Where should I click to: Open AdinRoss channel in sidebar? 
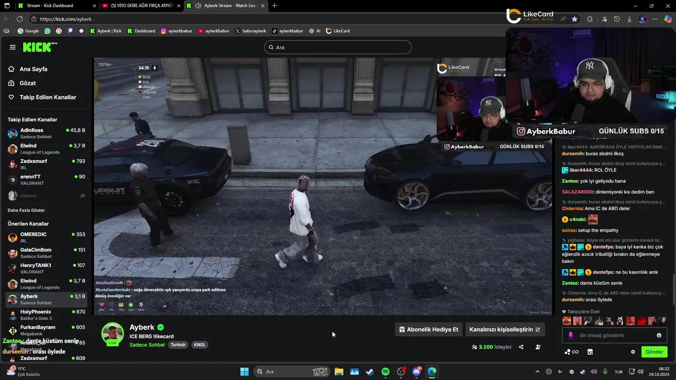[46, 134]
